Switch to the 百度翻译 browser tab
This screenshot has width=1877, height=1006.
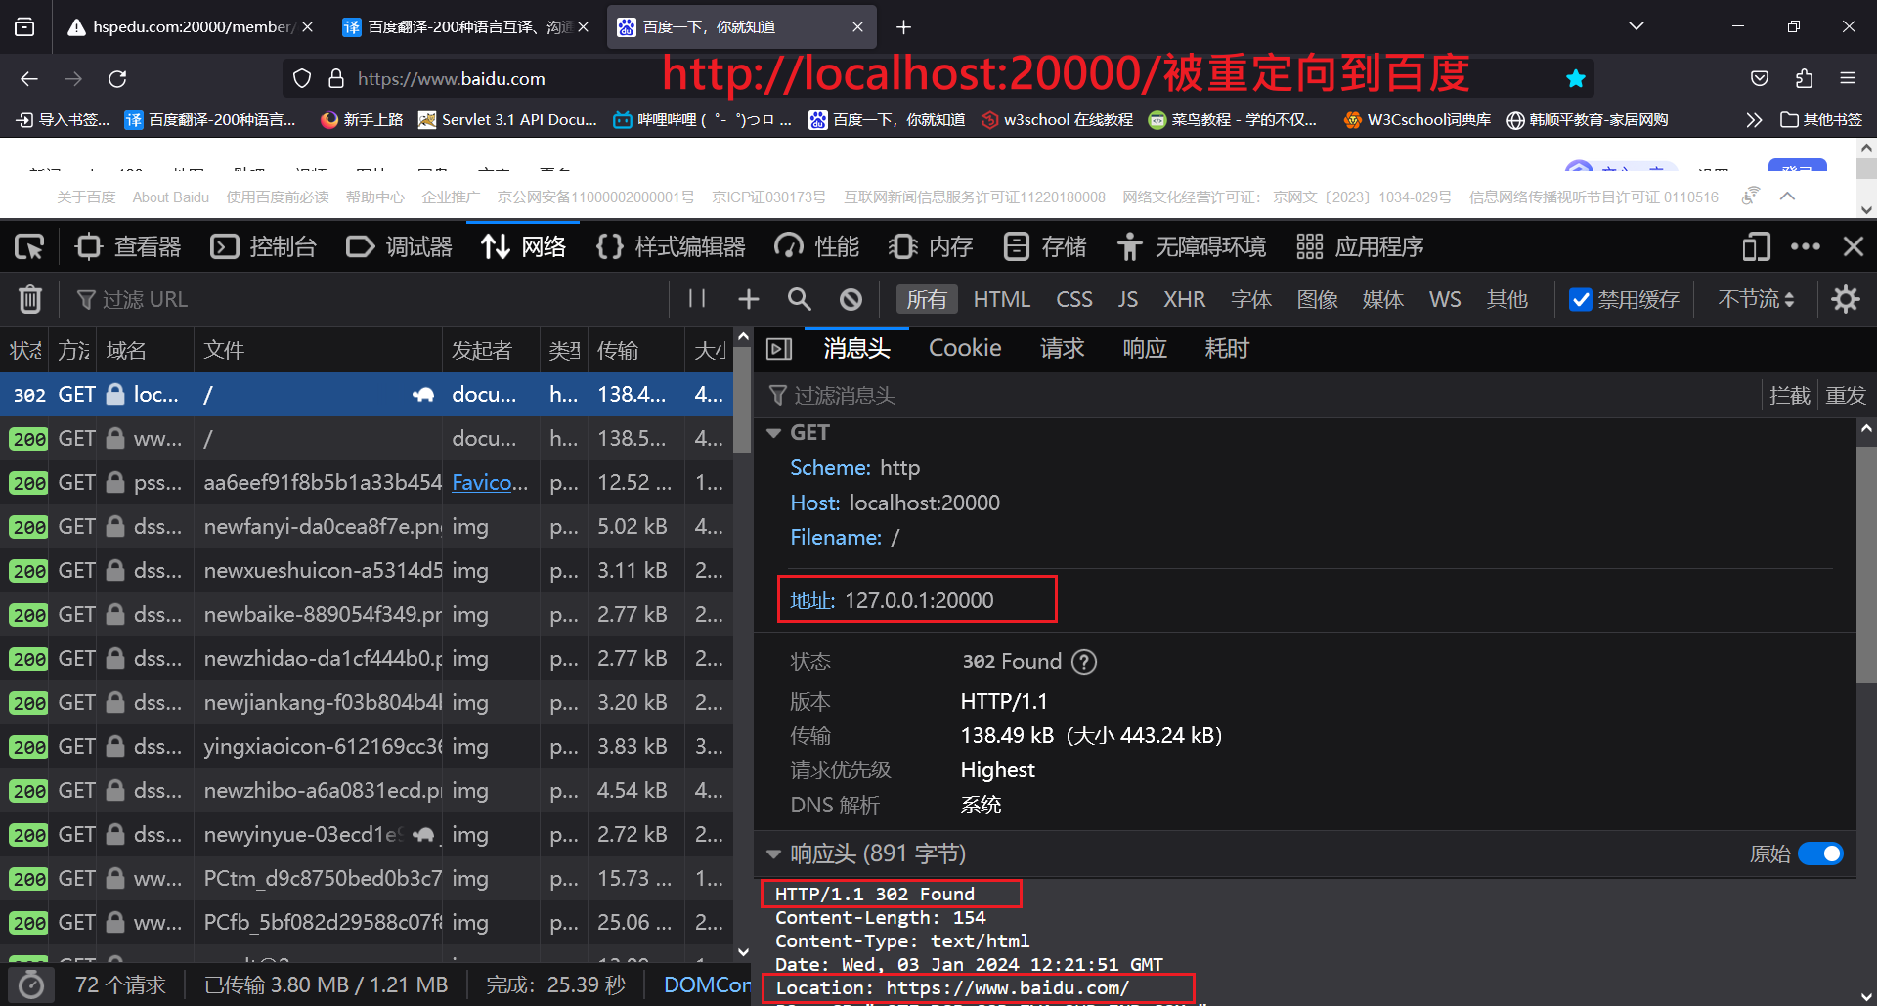tap(465, 27)
